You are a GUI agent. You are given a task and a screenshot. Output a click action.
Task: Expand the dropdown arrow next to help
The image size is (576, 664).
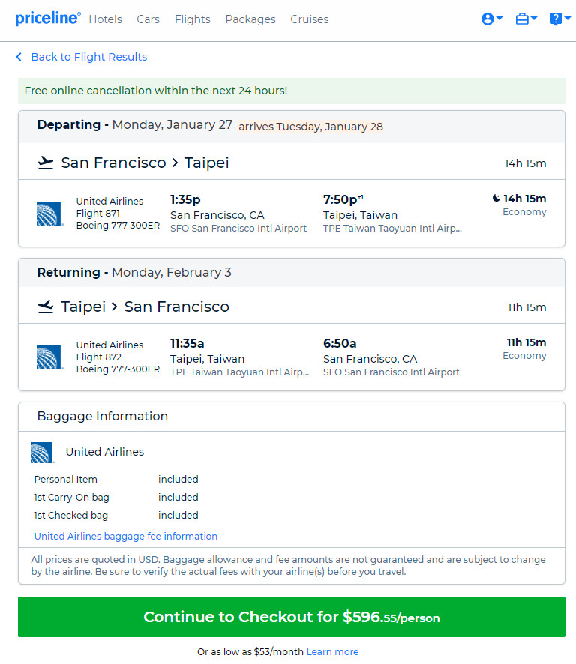tap(567, 18)
